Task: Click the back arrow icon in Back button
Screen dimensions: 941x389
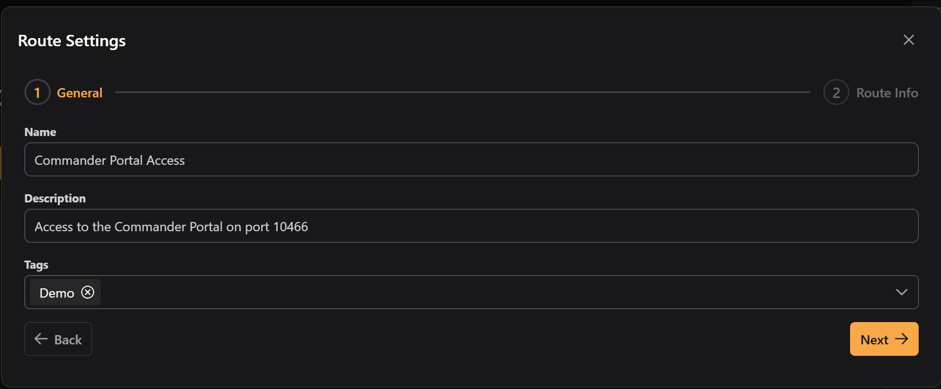Action: (x=41, y=338)
